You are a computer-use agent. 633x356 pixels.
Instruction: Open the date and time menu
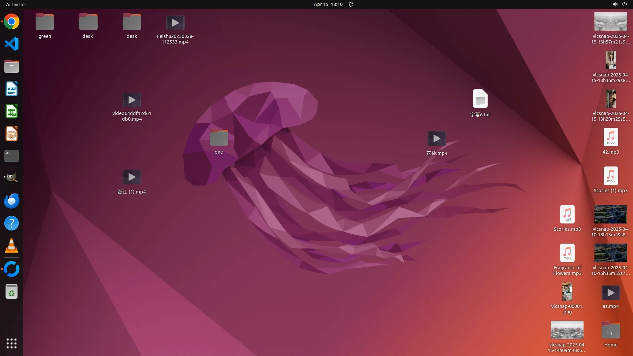click(328, 4)
